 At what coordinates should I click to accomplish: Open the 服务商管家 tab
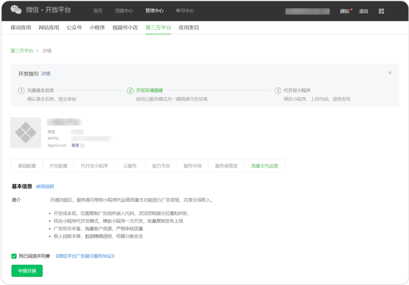point(226,166)
